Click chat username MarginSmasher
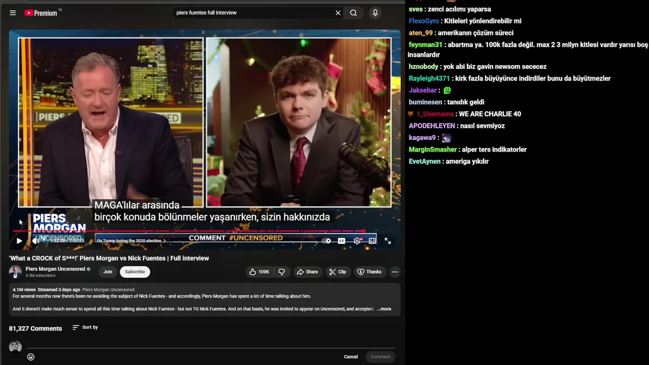The width and height of the screenshot is (649, 365). coord(432,150)
